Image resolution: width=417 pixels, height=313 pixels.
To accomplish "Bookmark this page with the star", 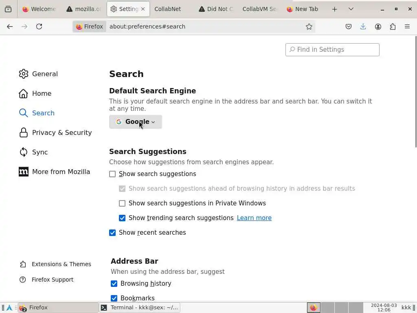I will (309, 26).
